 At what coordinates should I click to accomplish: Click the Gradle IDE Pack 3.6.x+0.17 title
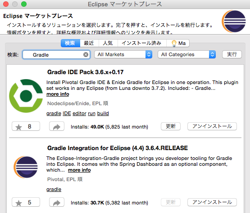point(85,72)
